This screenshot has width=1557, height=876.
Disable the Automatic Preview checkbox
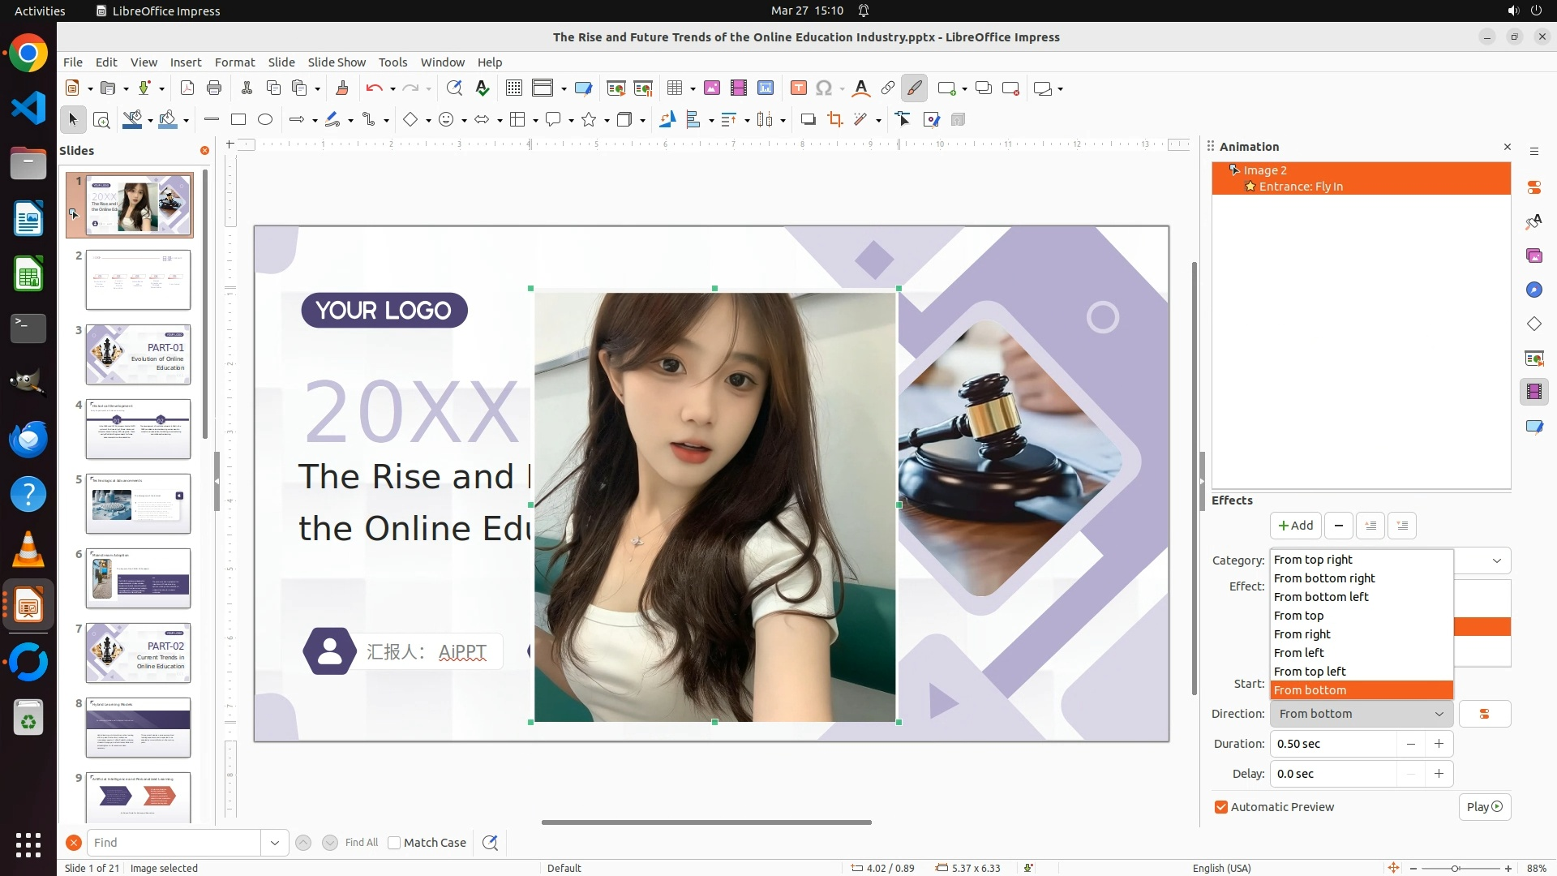point(1221,807)
